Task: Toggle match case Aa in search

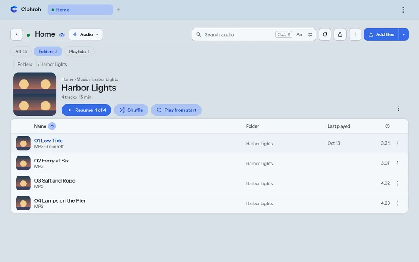Action: point(299,34)
